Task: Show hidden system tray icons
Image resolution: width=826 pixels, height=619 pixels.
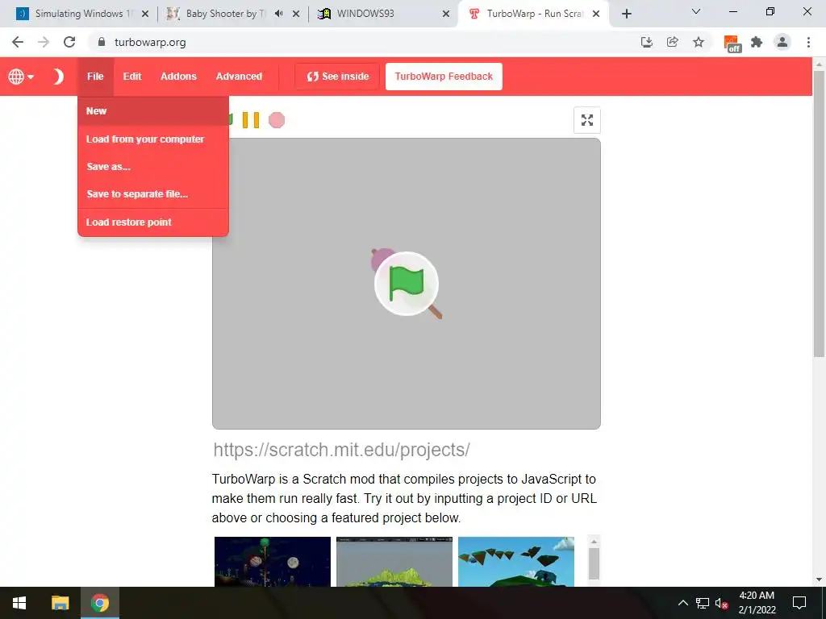Action: (x=682, y=603)
